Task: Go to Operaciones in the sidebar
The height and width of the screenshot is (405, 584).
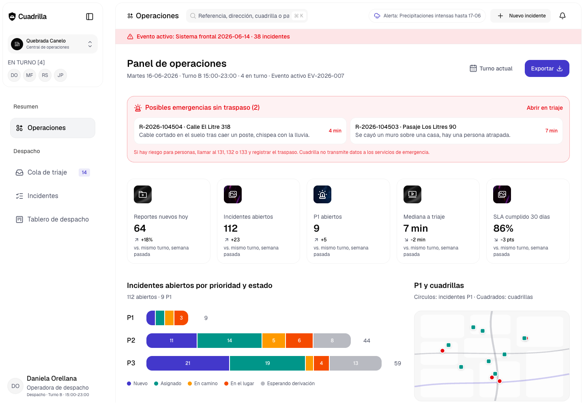Action: [x=53, y=128]
